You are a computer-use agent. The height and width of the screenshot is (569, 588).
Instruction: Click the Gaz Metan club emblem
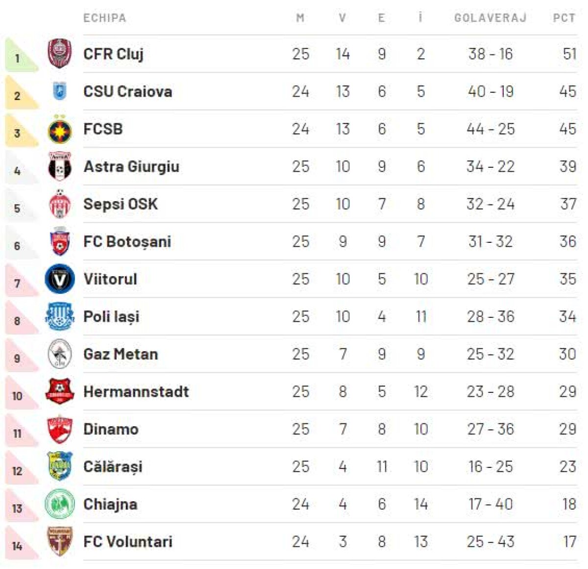(x=60, y=354)
